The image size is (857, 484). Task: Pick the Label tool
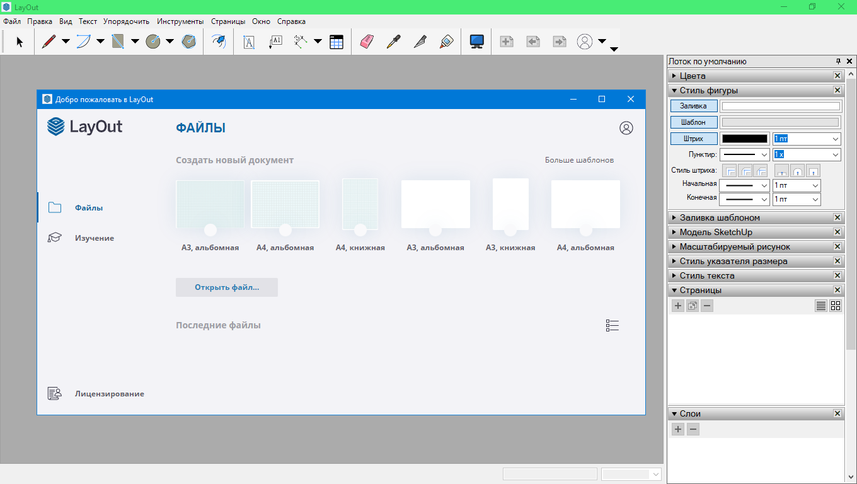pos(275,42)
